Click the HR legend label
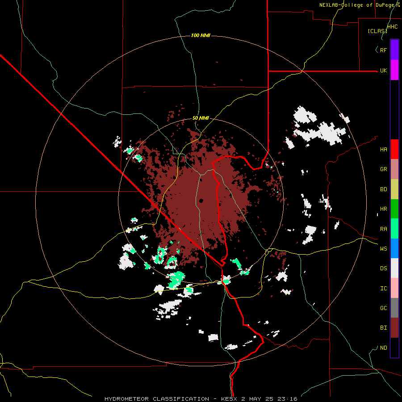 383,209
